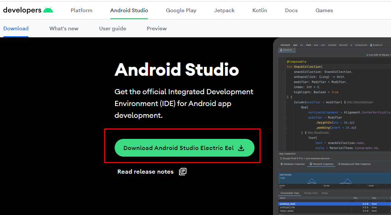This screenshot has height=215, width=391.
Task: Switch to What's new tab
Action: (64, 28)
